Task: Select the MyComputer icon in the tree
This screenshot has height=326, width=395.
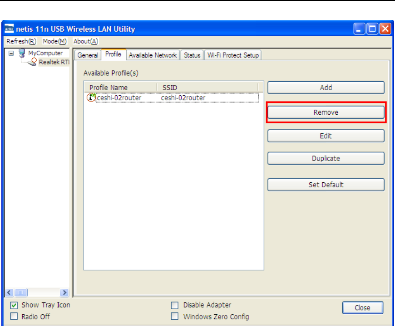Action: tap(22, 53)
